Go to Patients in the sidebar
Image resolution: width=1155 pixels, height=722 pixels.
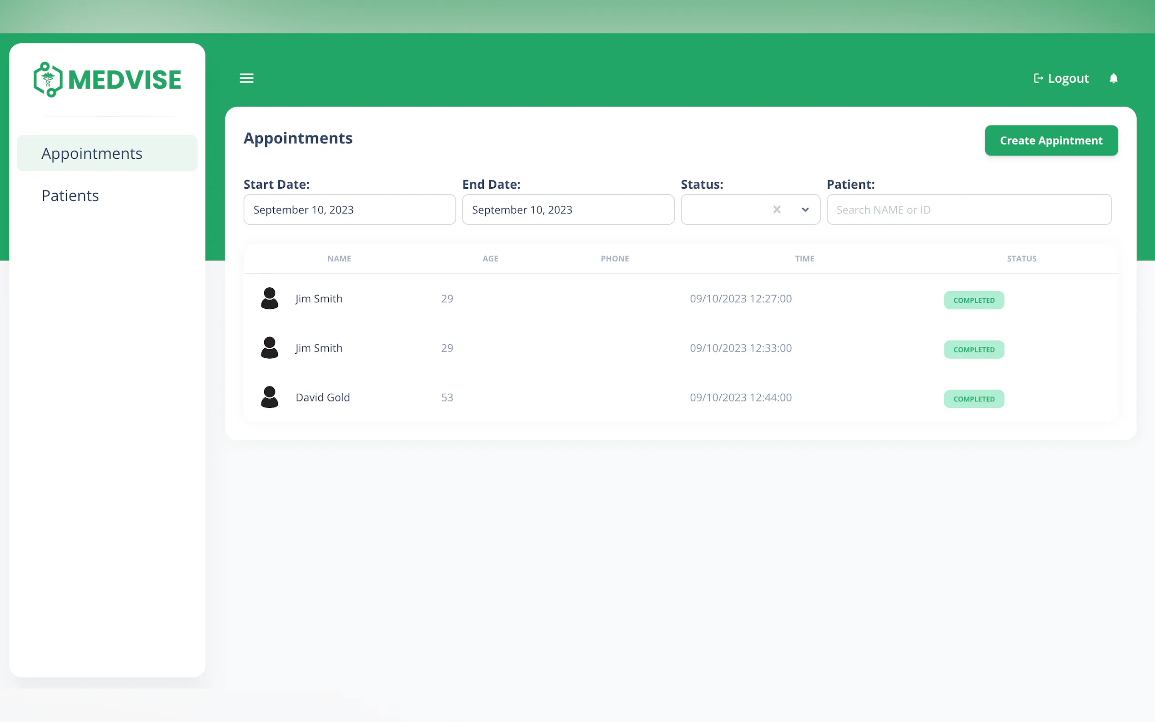[70, 196]
